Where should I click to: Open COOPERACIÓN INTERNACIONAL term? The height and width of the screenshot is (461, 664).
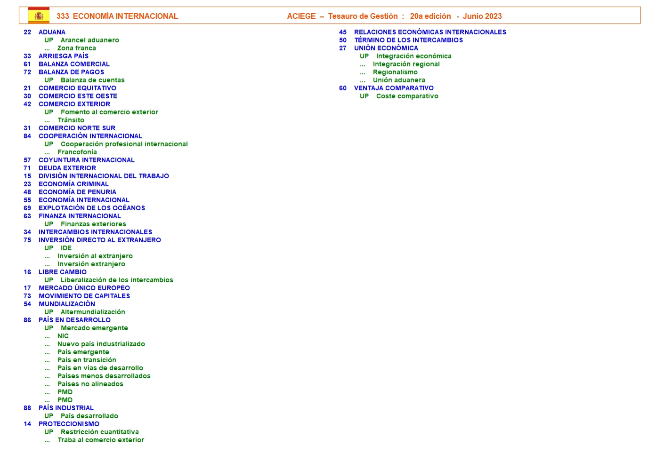(x=90, y=136)
